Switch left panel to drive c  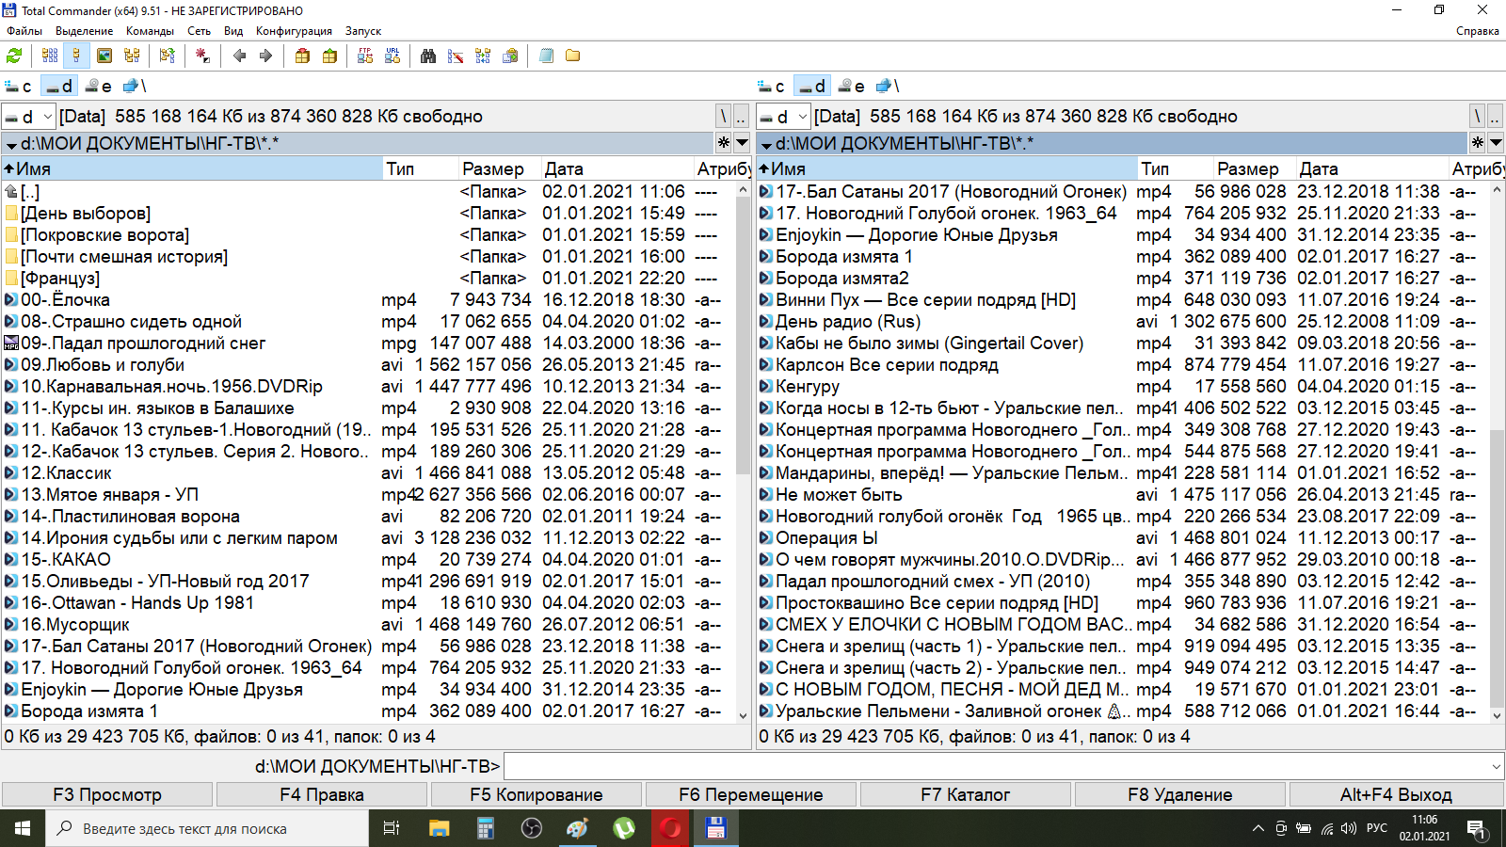[19, 86]
